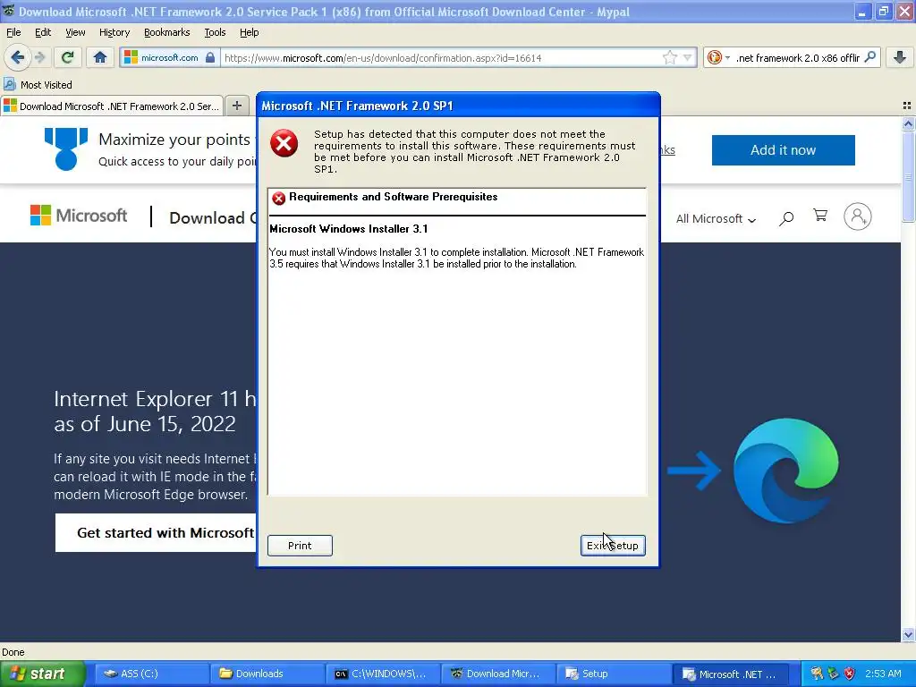
Task: Switch to C:\WINDOWS command prompt in taskbar
Action: 381,674
